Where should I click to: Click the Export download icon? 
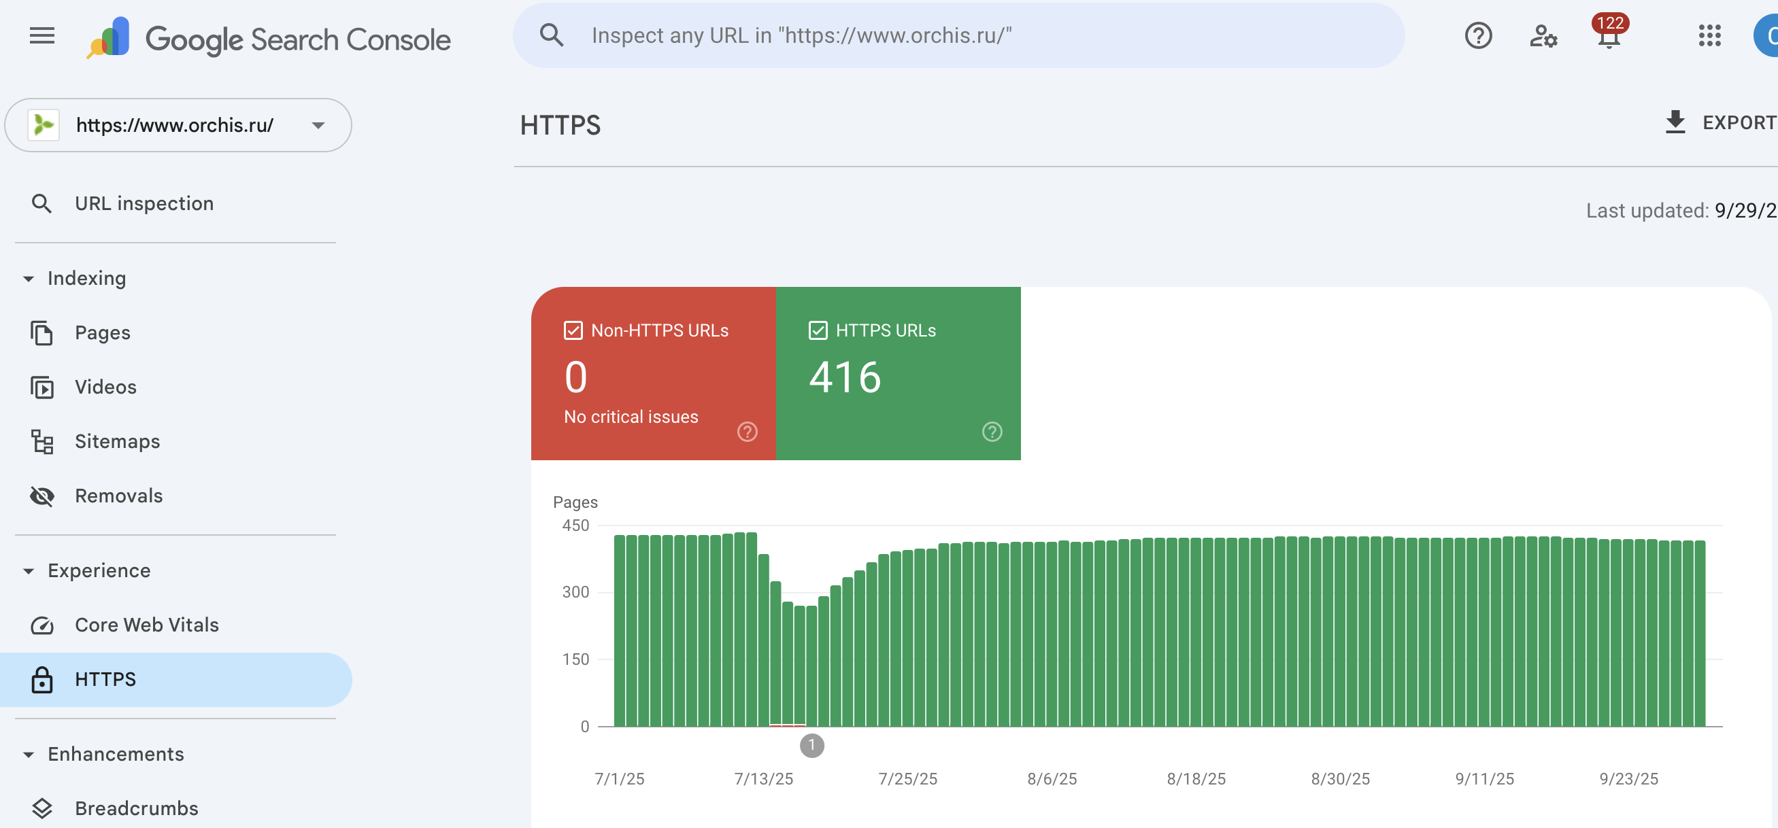coord(1675,123)
